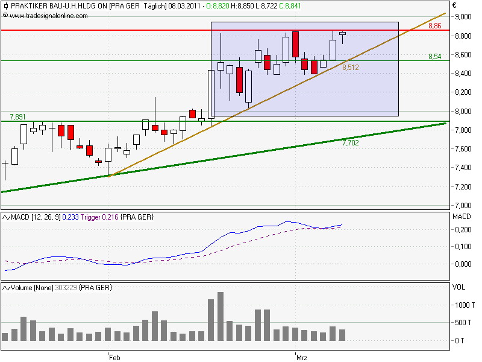Click the 500 T volume axis label
Image resolution: width=482 pixels, height=362 pixels.
click(x=463, y=323)
